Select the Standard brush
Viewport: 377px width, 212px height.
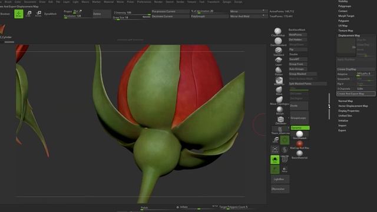click(x=279, y=51)
